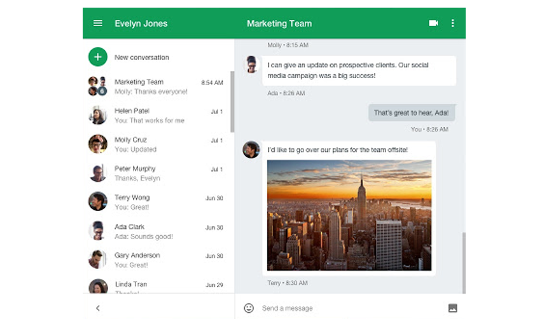The height and width of the screenshot is (328, 542).
Task: Click the chat messages scrollbar
Action: pos(464,263)
